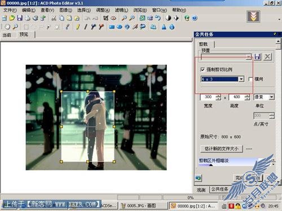
Task: Select the yellow Pencil tool
Action: coord(78,27)
